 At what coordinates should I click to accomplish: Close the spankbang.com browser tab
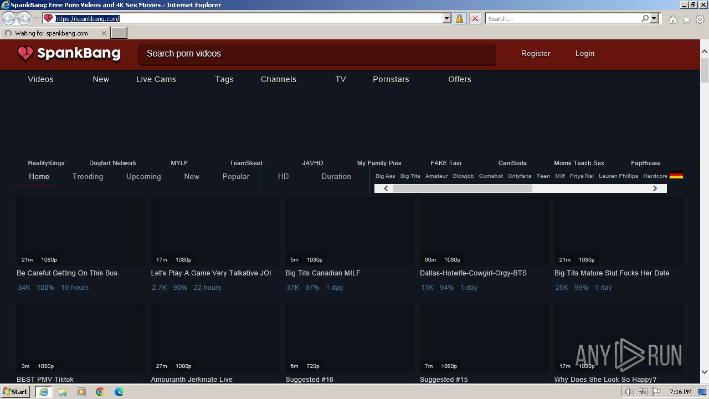pyautogui.click(x=104, y=33)
